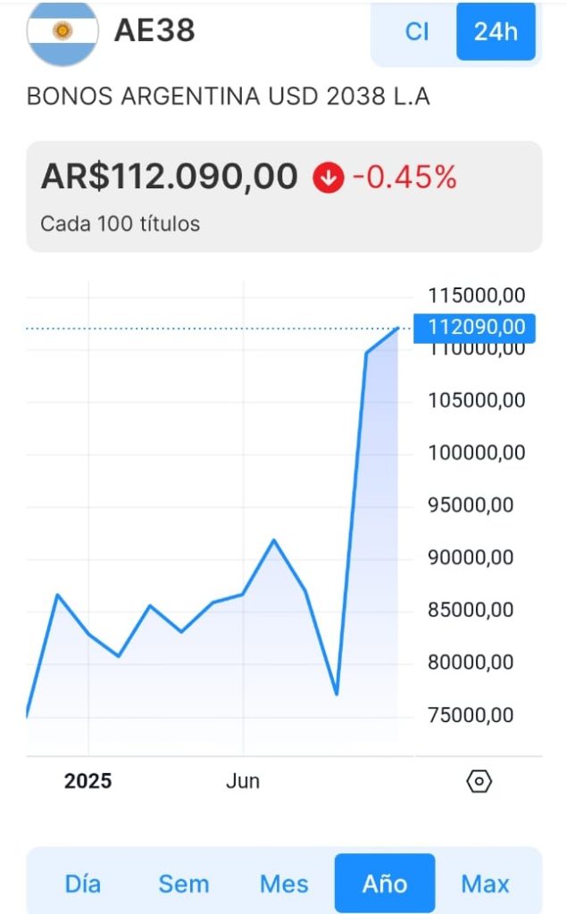Click the 75000,00 price axis label
The width and height of the screenshot is (567, 914).
(477, 715)
